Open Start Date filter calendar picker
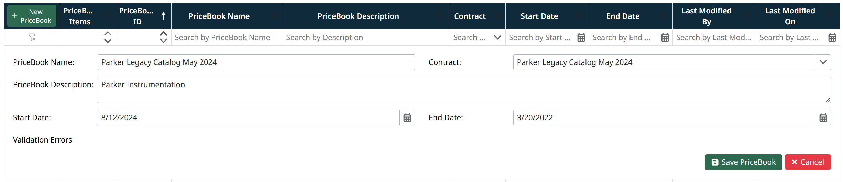 click(581, 37)
